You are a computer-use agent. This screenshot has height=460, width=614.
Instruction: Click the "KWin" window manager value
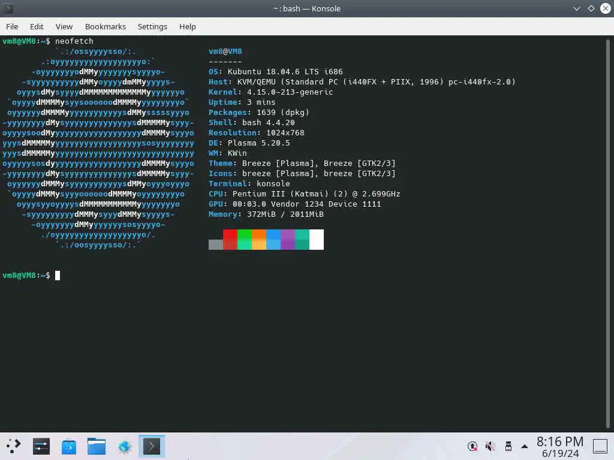237,153
